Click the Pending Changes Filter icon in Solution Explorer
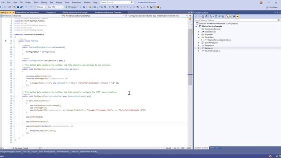Image resolution: width=281 pixels, height=158 pixels. pos(211,17)
